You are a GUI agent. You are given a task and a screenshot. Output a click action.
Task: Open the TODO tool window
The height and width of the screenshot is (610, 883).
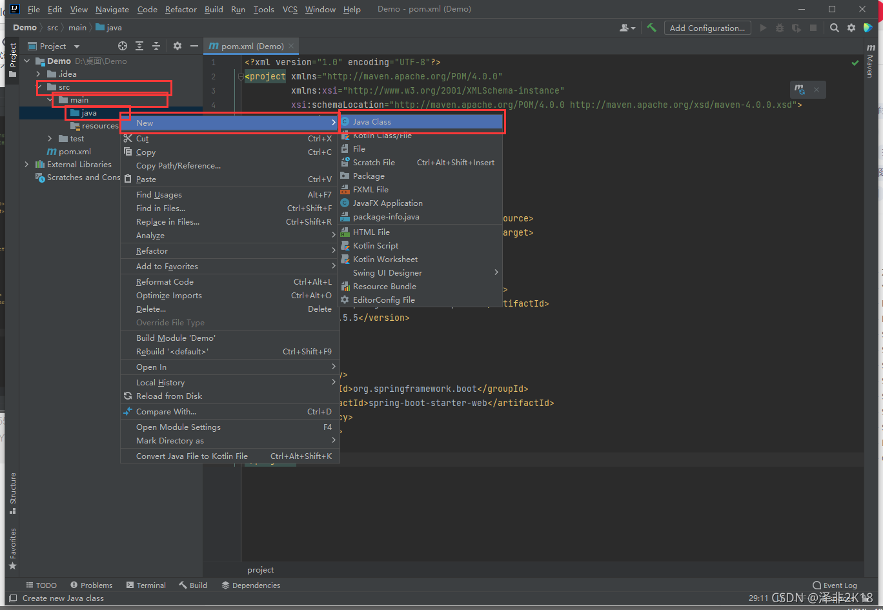[x=41, y=585]
